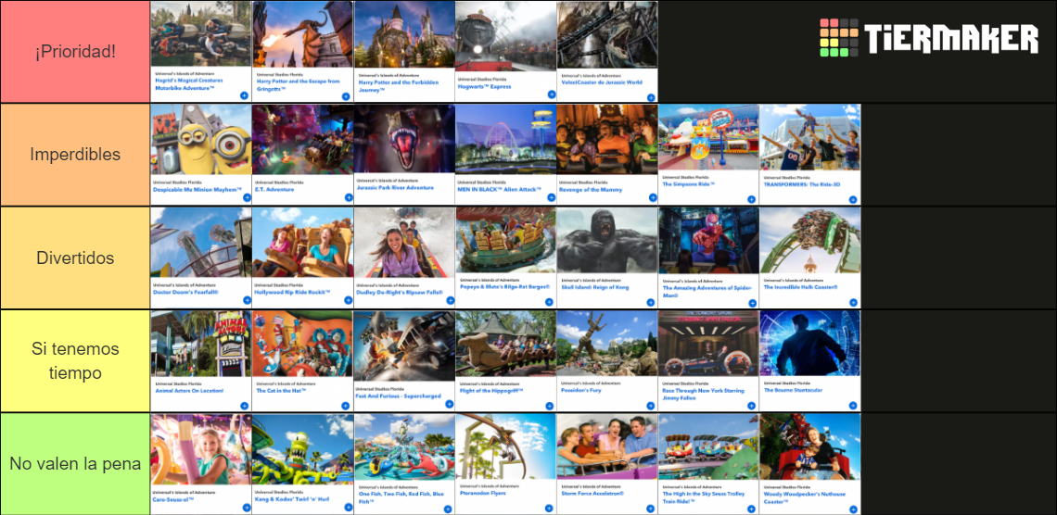Click plus icon on TRANSFORMERS ride card
Screen dimensions: 1057x515
pos(853,199)
